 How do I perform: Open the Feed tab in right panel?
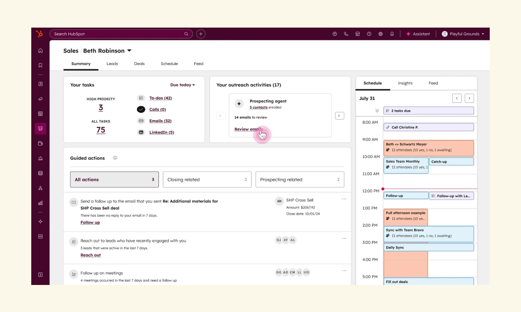[x=433, y=83]
